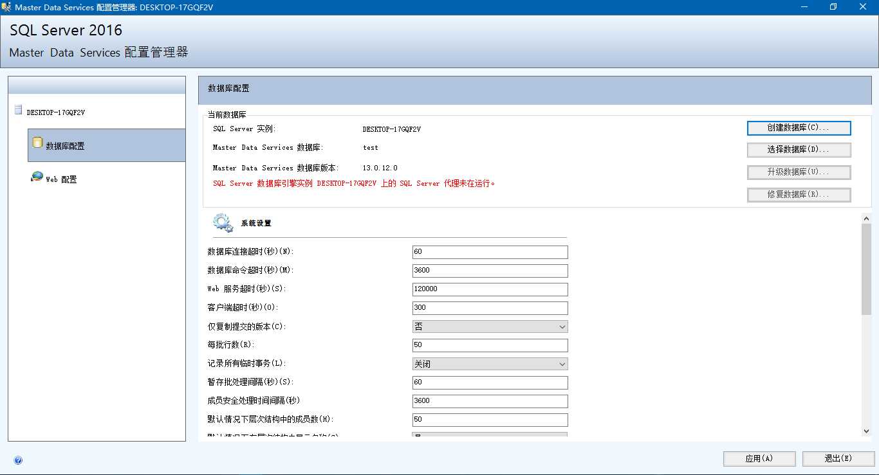
Task: Minimize the configuration manager window
Action: click(x=804, y=7)
